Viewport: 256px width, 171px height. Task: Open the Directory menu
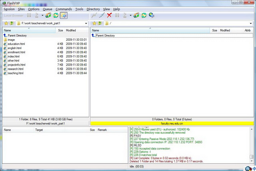tap(93, 9)
